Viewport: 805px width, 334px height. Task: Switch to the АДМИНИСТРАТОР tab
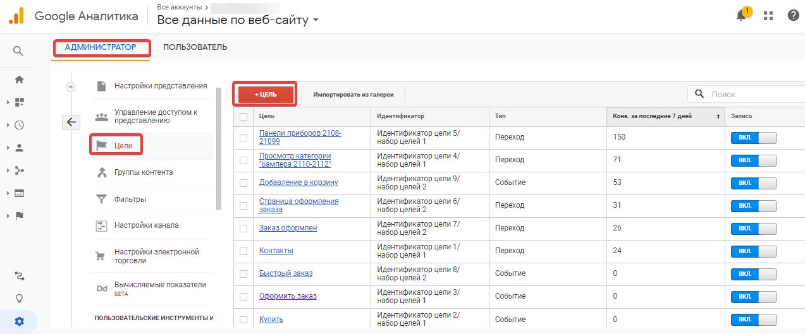(x=101, y=47)
